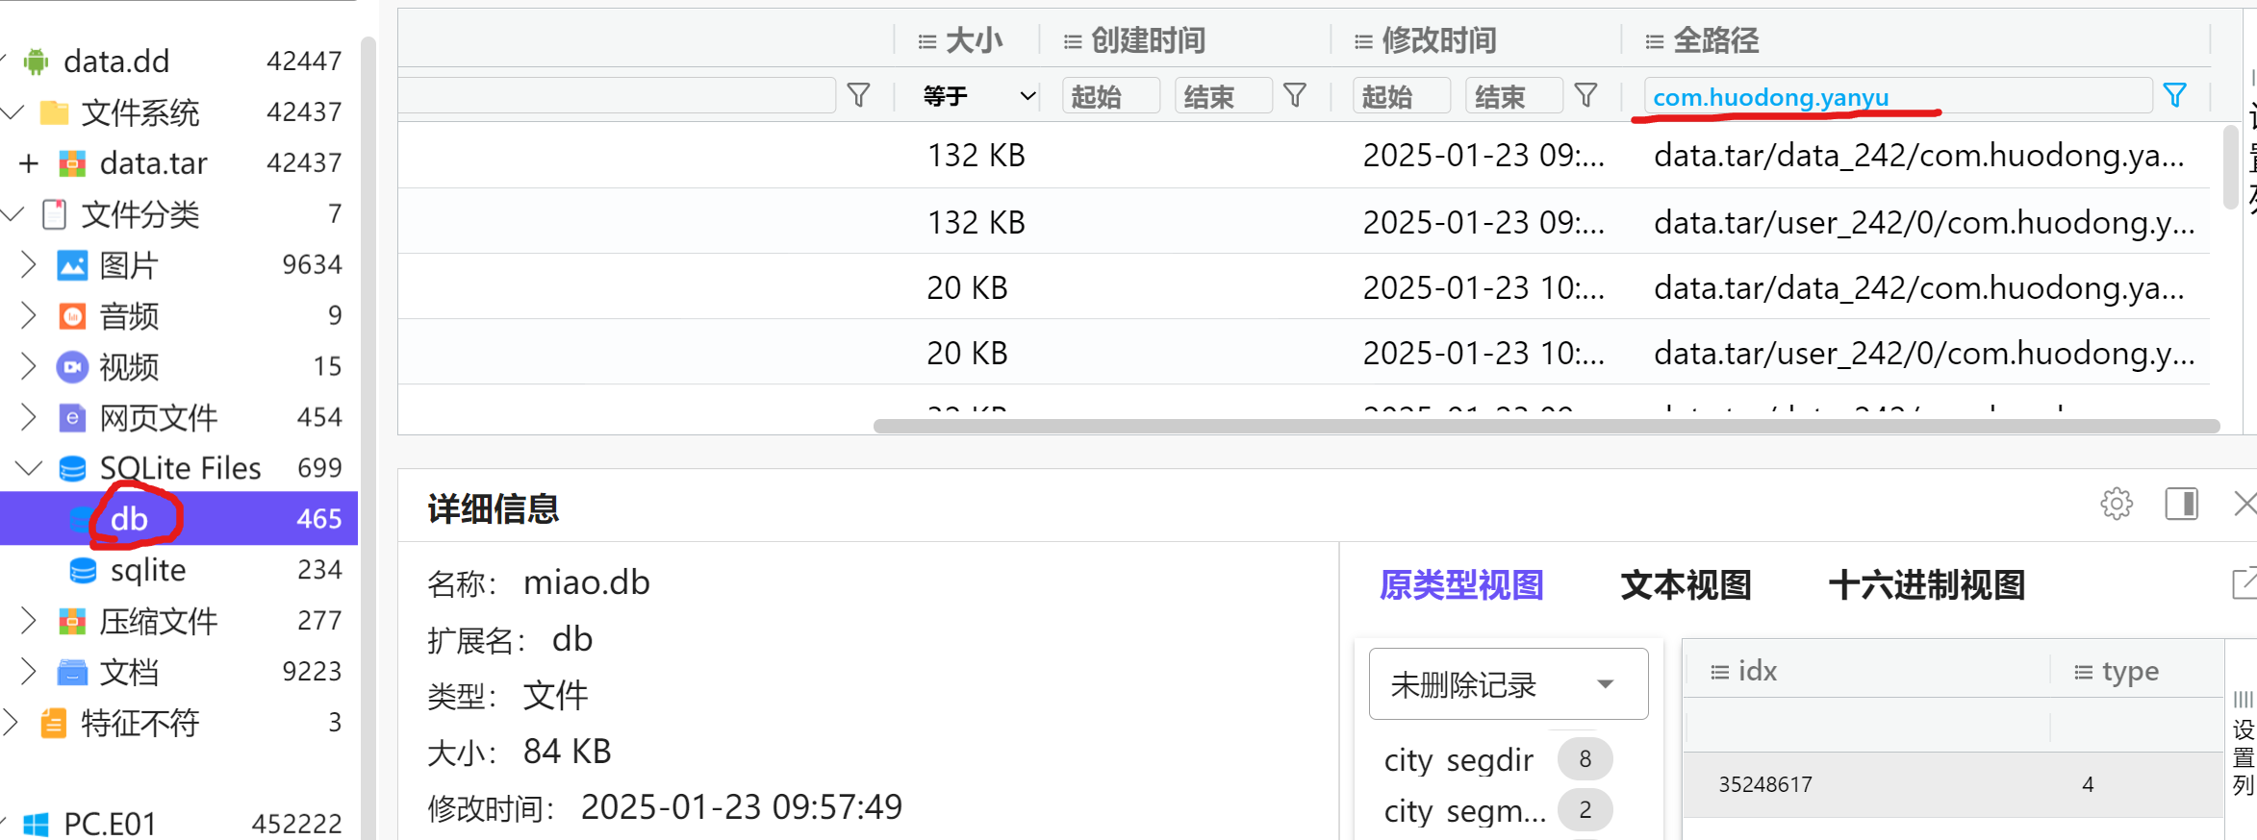This screenshot has height=840, width=2257.
Task: Click the full path filter input field
Action: click(1895, 97)
